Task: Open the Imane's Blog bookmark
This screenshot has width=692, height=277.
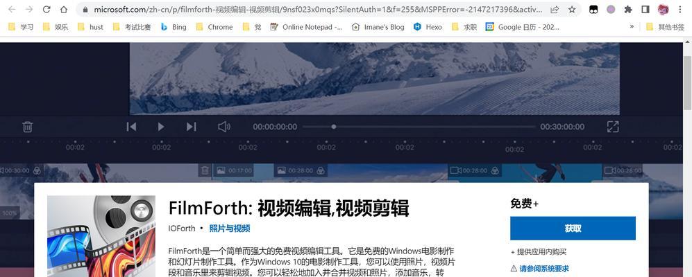Action: click(378, 27)
